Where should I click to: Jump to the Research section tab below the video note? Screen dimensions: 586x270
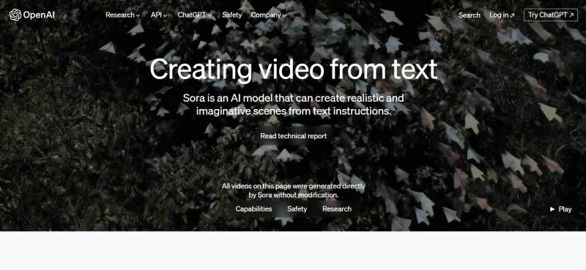(337, 209)
